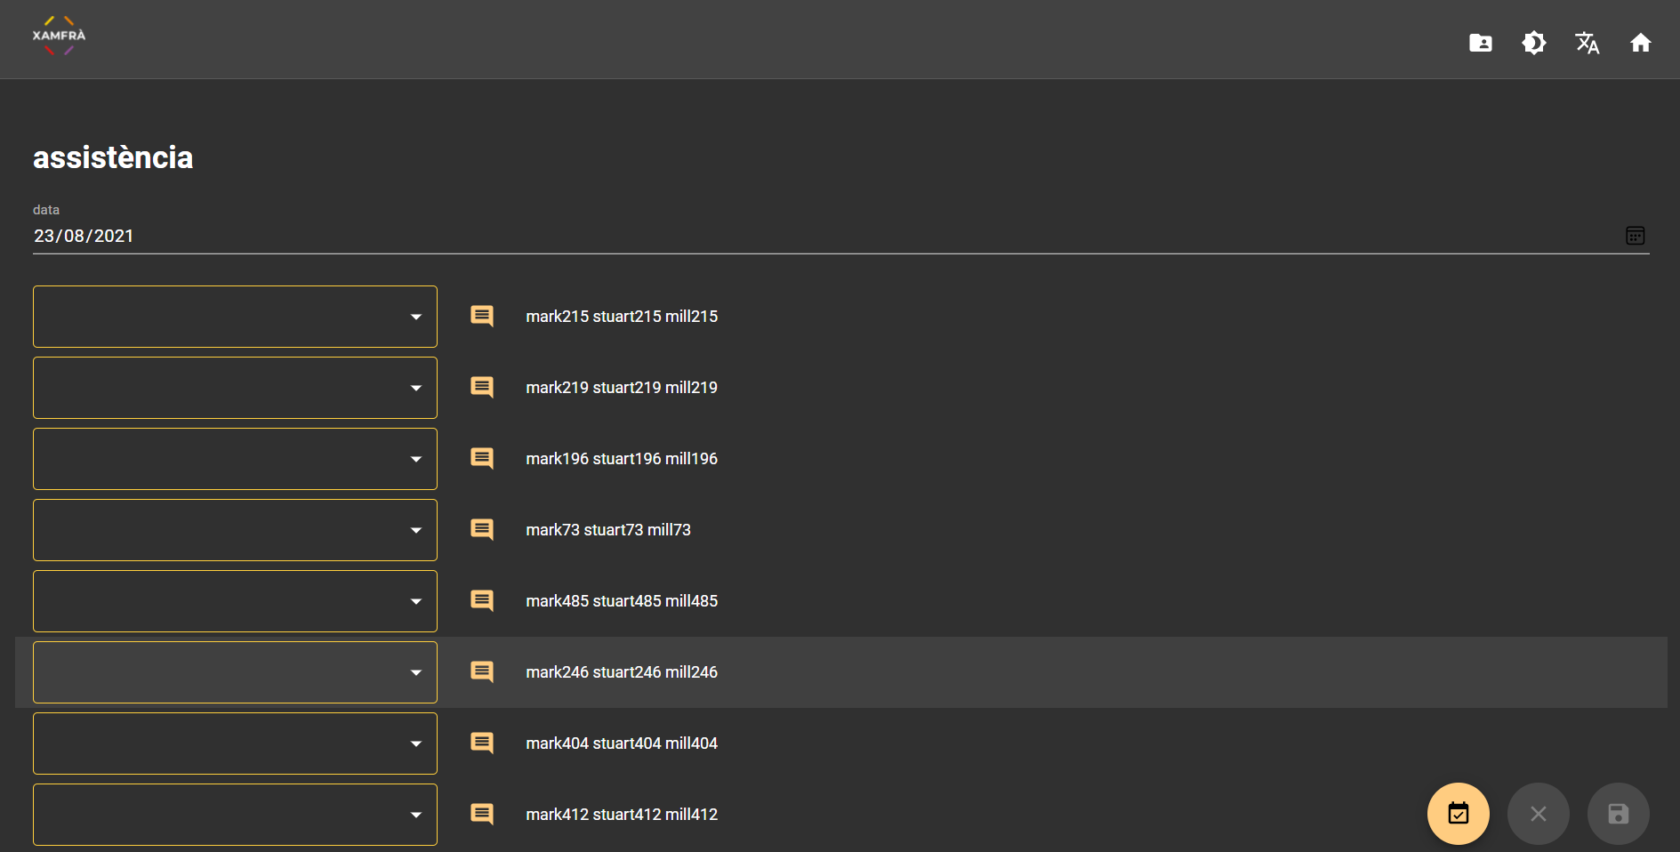Open comment icon for mark219 stuart219 mill219

click(482, 388)
